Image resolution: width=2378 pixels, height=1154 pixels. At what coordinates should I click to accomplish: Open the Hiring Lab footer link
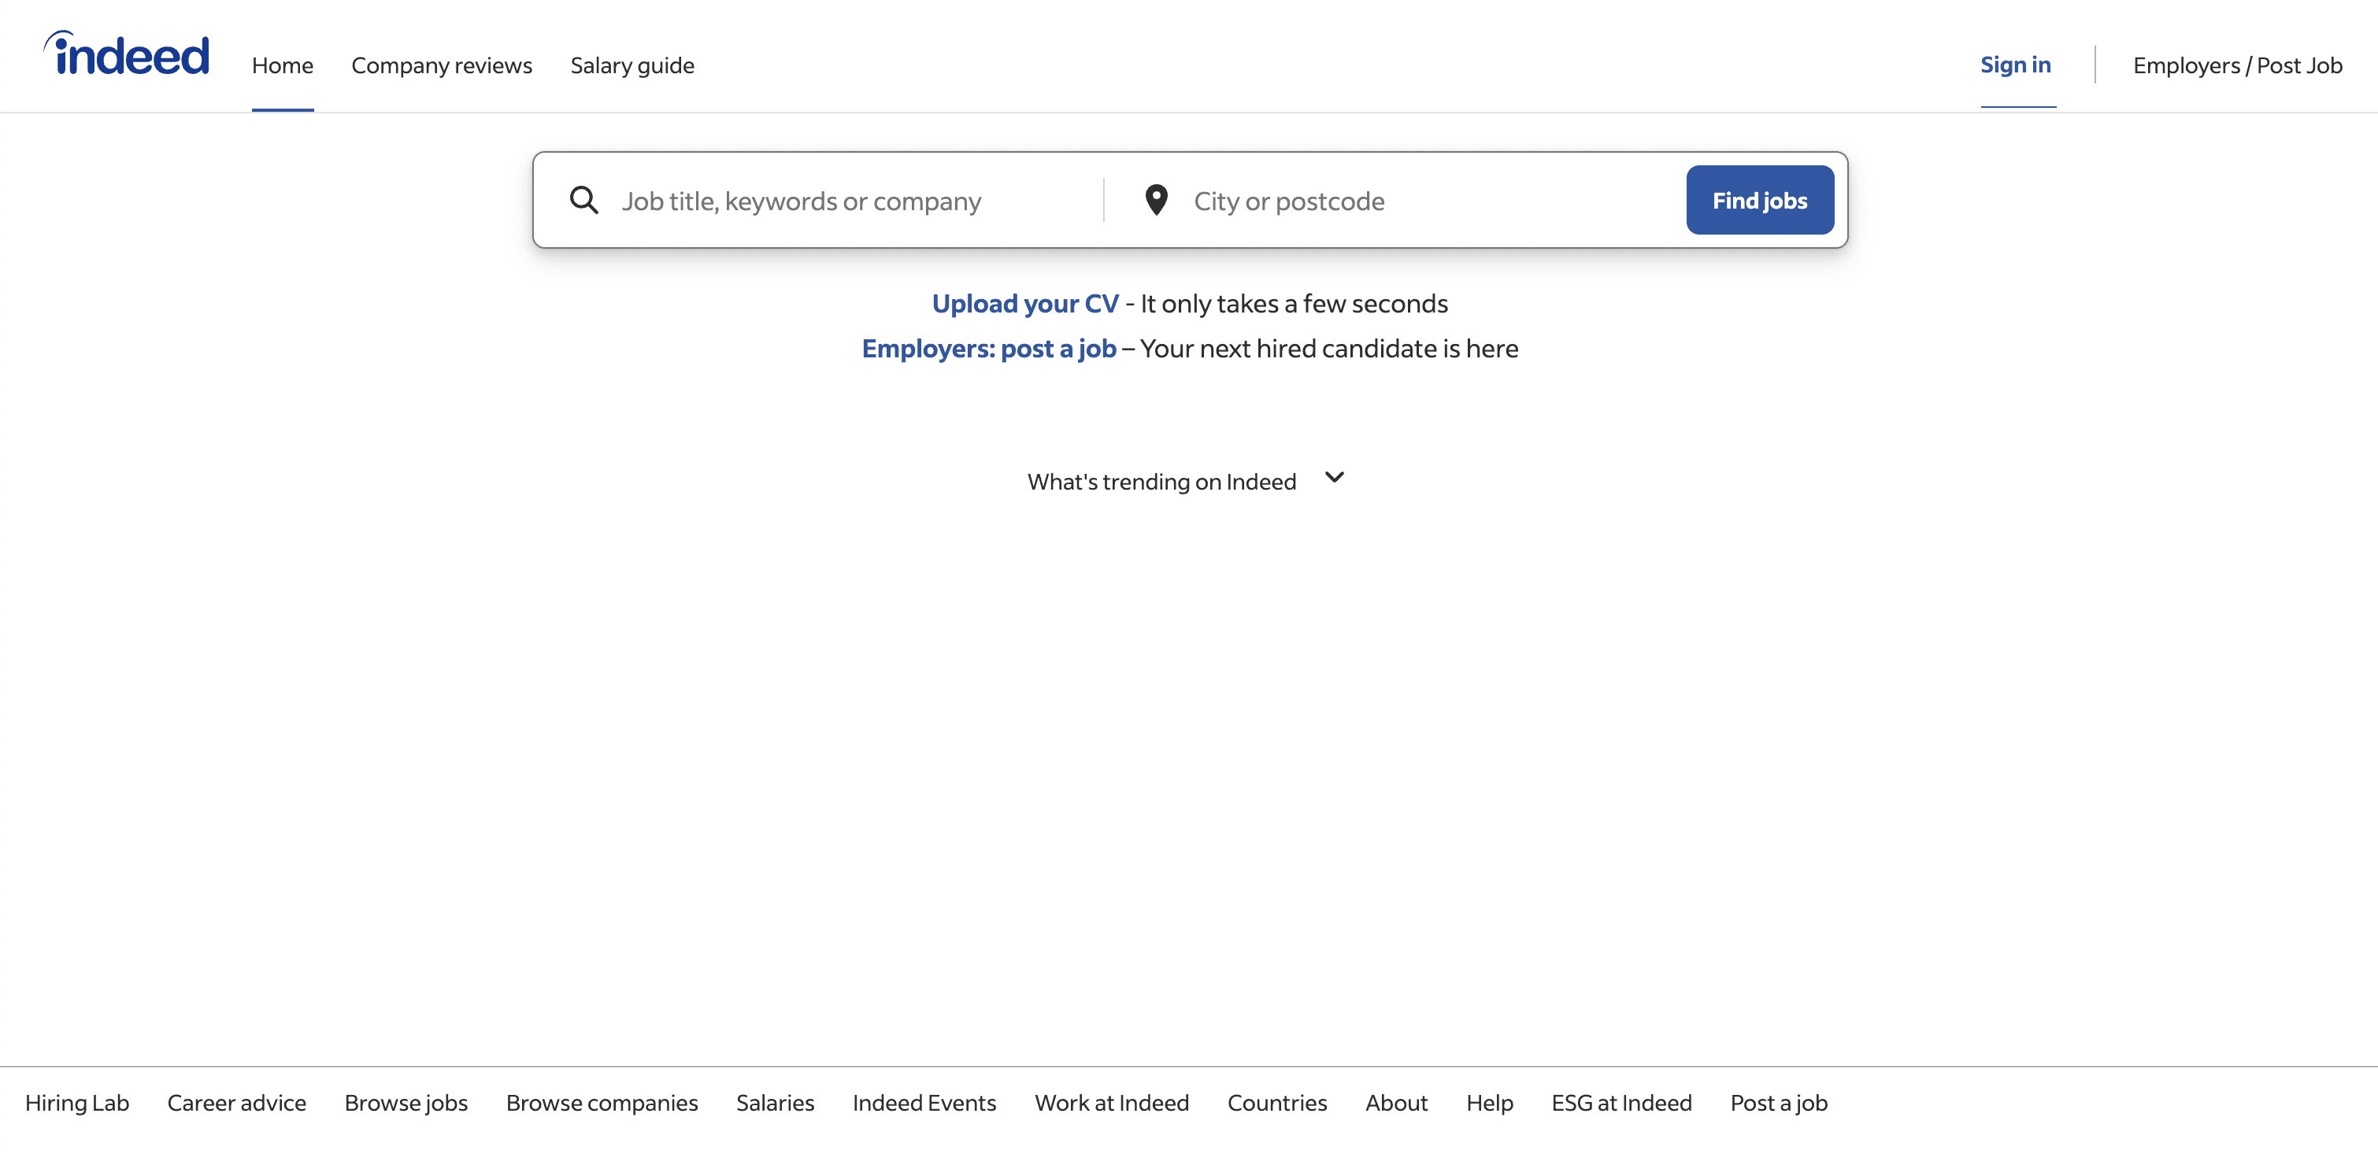(77, 1102)
